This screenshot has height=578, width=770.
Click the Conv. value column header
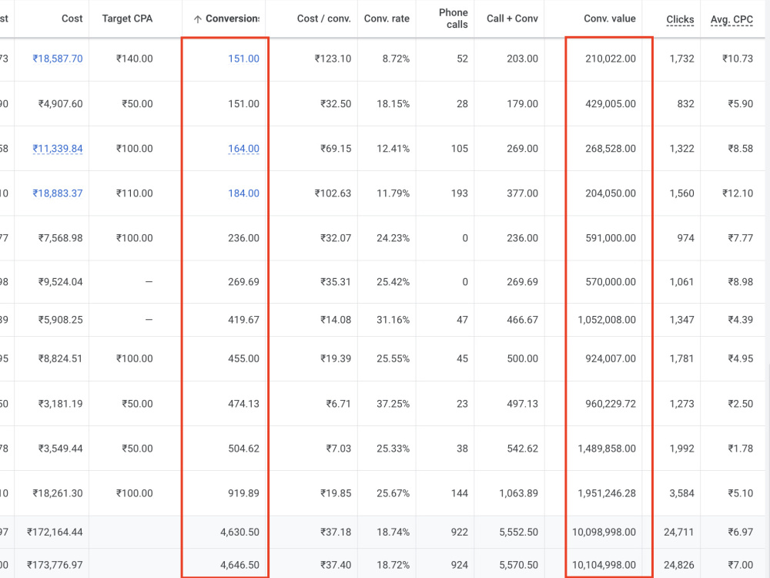point(609,18)
